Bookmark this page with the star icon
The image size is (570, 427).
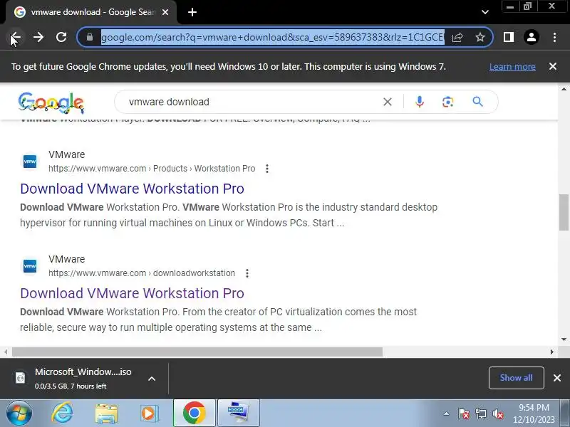(480, 37)
